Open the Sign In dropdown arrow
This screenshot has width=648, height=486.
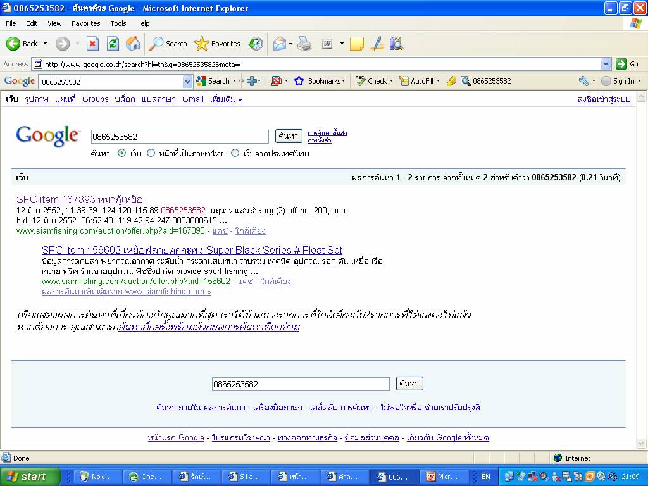coord(639,81)
